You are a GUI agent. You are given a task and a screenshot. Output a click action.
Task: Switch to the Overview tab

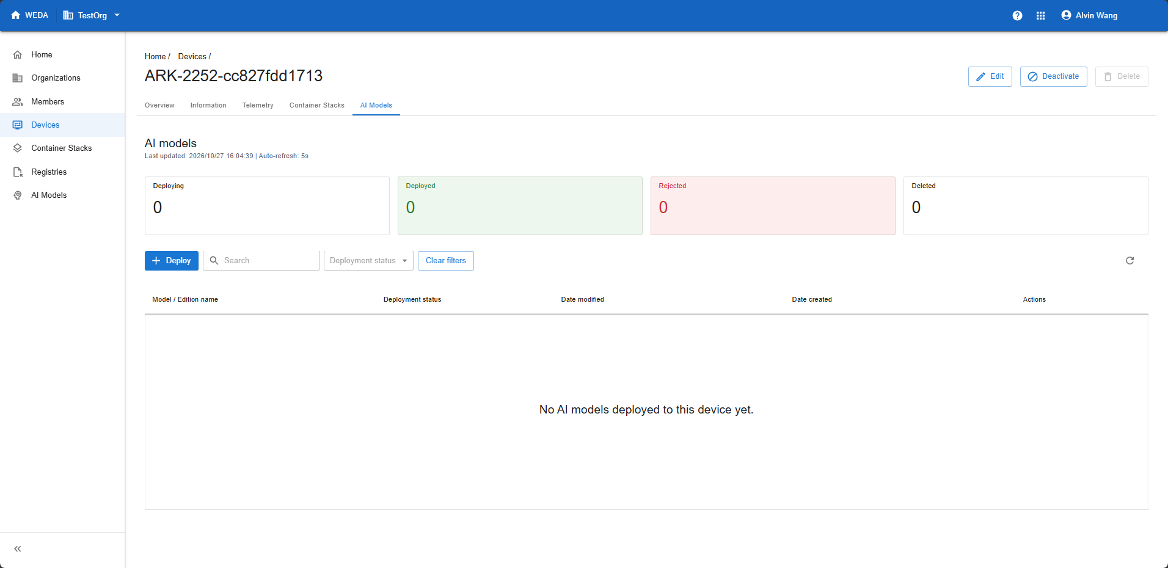coord(159,105)
